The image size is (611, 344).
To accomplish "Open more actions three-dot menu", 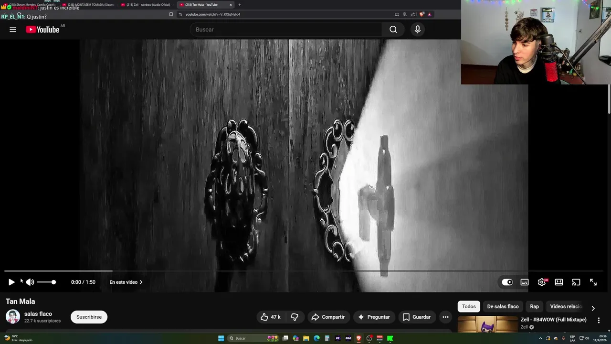I will coord(445,317).
